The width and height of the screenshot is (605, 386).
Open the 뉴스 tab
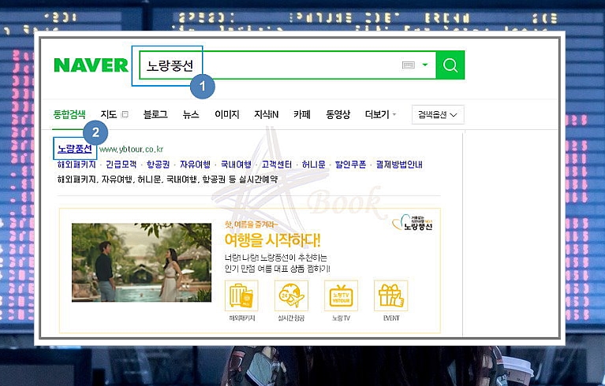pyautogui.click(x=191, y=114)
